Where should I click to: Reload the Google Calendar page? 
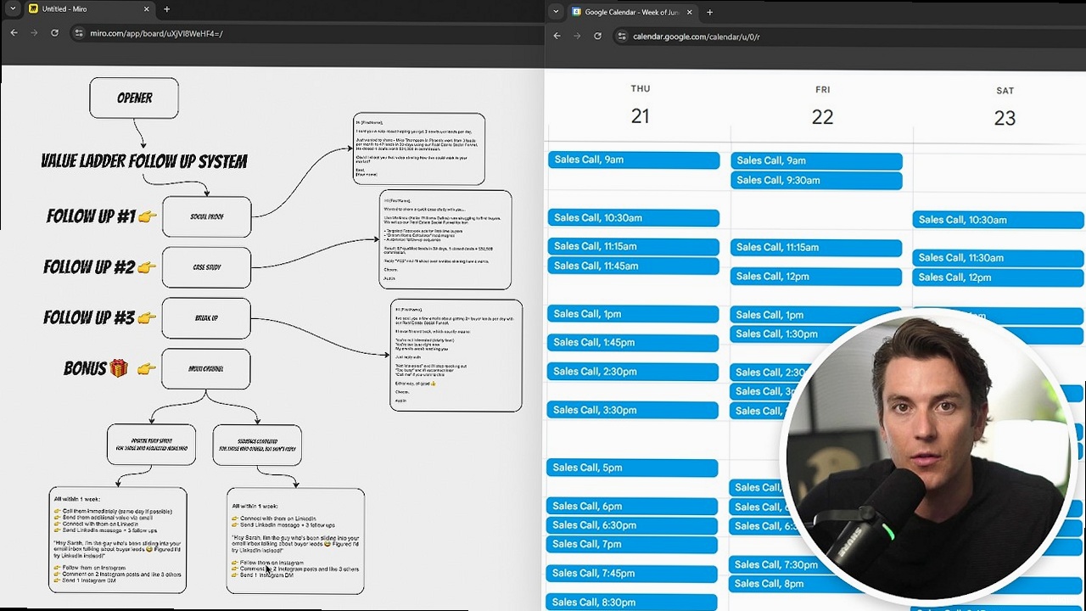[597, 36]
